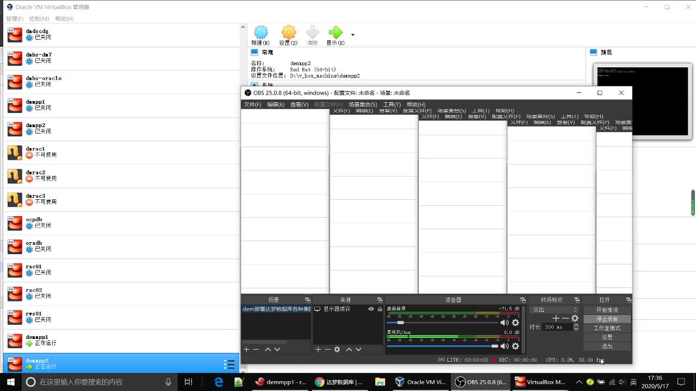Expand the dropdown arrow beside 显示
Screen dimensions: 696x391
[x=353, y=35]
